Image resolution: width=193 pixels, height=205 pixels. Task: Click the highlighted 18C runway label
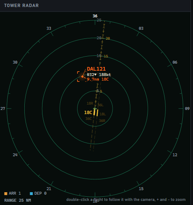[x=88, y=112]
